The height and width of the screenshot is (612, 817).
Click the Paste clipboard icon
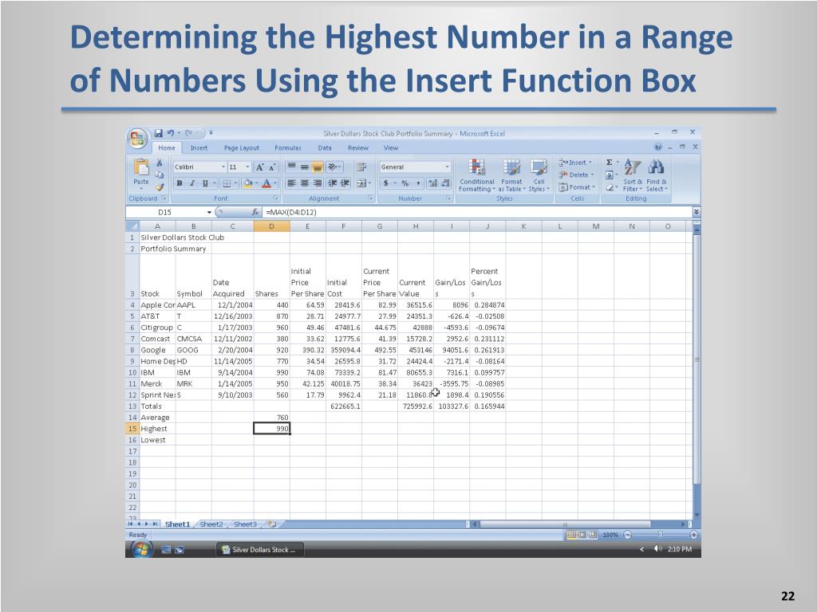click(140, 167)
